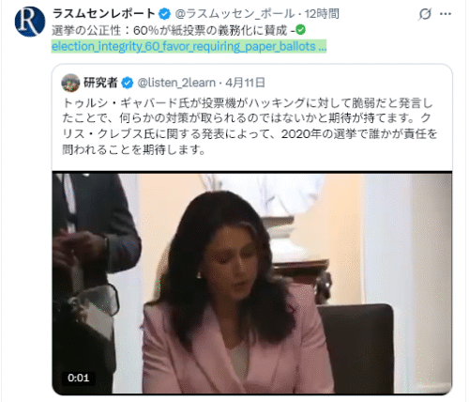The width and height of the screenshot is (469, 402).
Task: Open the @ラスムッセン_ポール handle
Action: (x=234, y=14)
